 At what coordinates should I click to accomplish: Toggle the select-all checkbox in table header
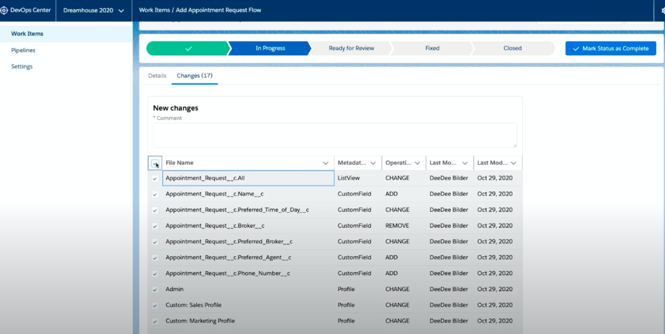click(x=155, y=163)
